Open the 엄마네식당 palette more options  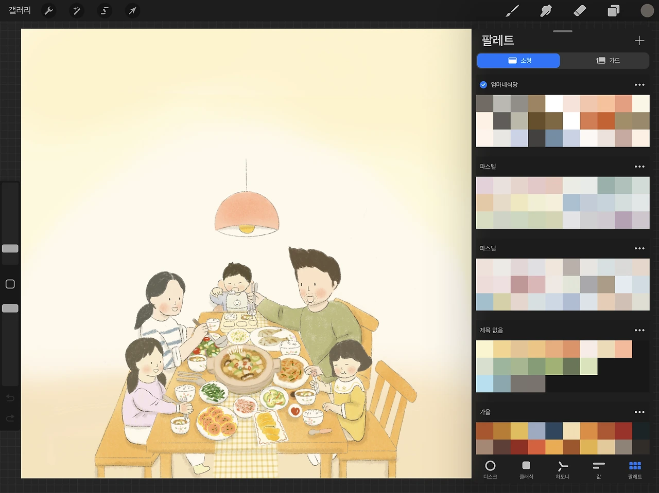coord(639,85)
